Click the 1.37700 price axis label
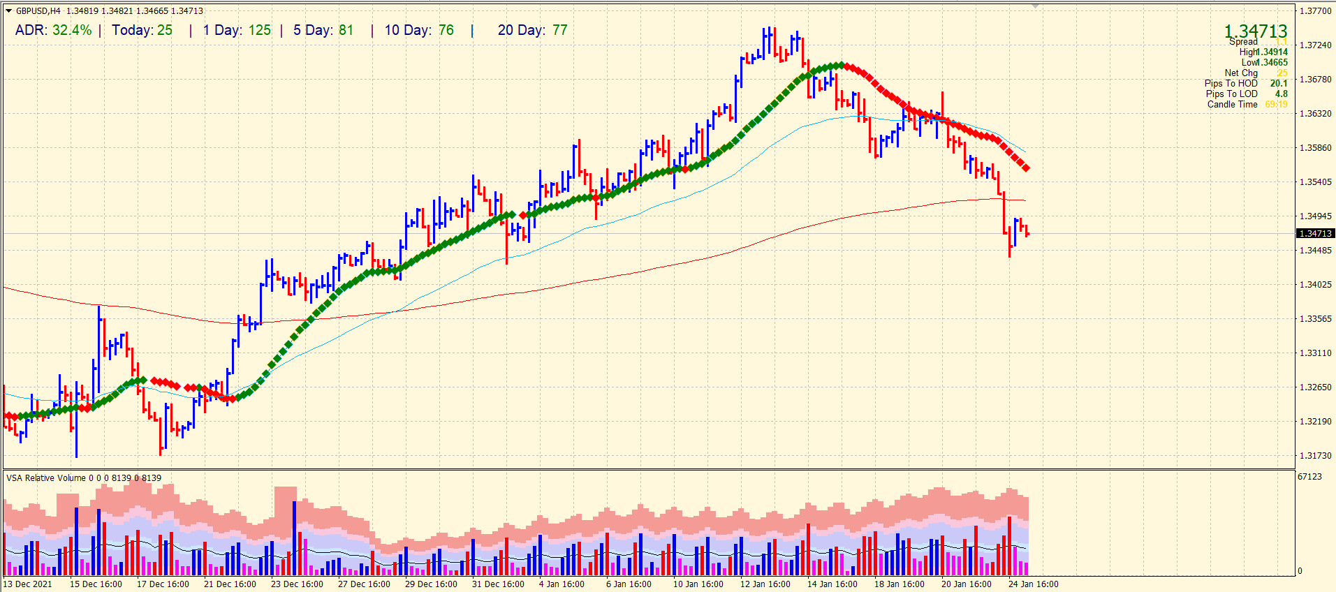The image size is (1336, 592). 1315,11
